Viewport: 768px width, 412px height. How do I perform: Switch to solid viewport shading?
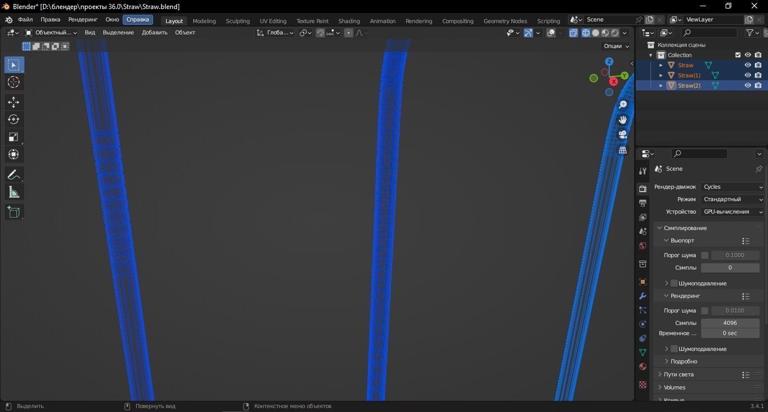point(596,33)
